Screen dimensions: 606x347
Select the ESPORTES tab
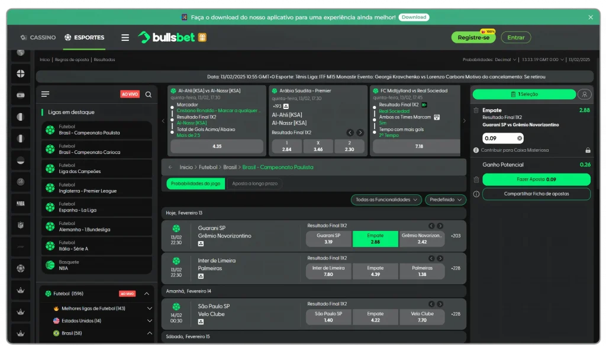click(84, 37)
